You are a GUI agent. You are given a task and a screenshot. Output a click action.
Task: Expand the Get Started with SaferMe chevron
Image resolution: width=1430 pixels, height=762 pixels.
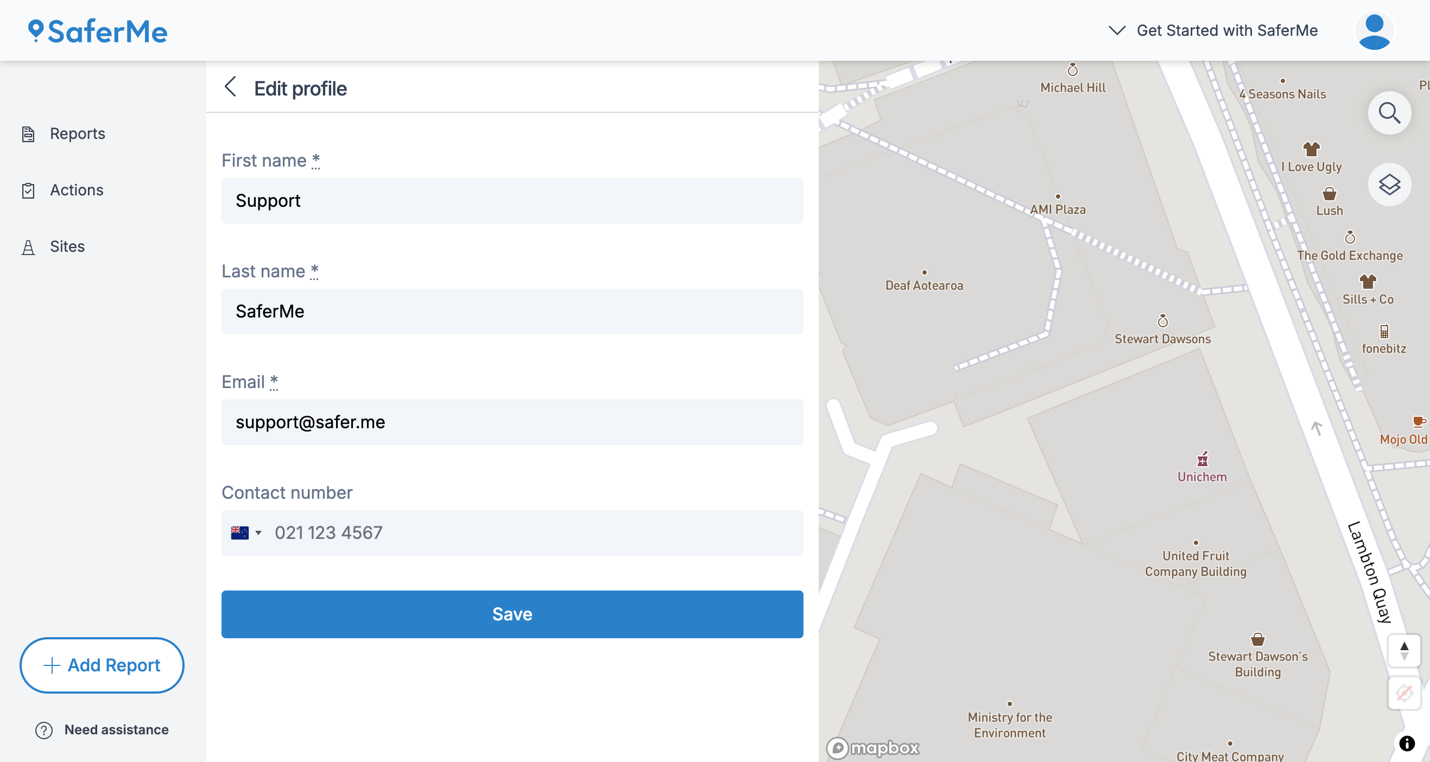(1116, 30)
